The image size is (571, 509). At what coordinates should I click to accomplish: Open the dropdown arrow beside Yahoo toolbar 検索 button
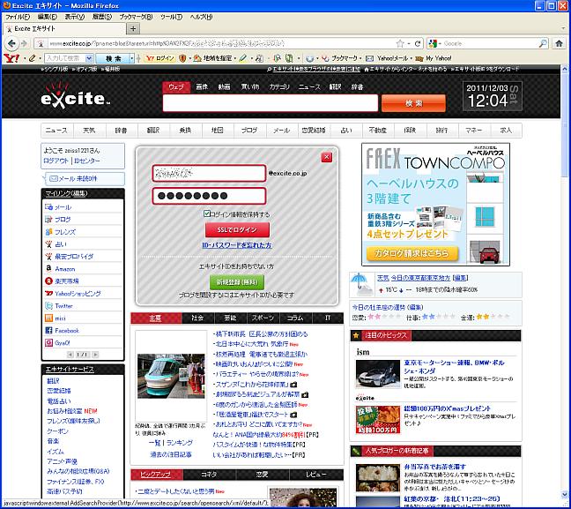pyautogui.click(x=132, y=58)
